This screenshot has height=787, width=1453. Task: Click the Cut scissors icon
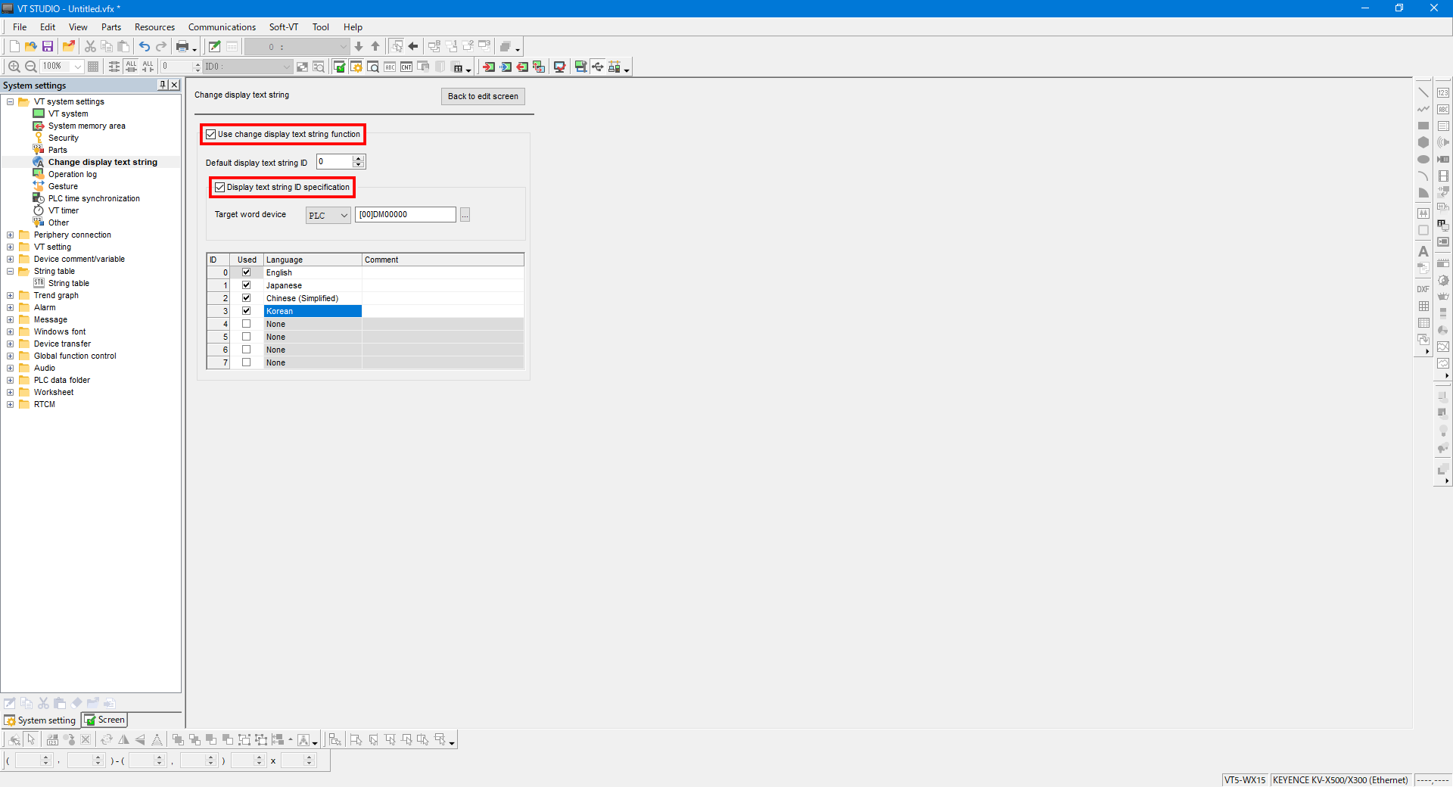[x=90, y=47]
